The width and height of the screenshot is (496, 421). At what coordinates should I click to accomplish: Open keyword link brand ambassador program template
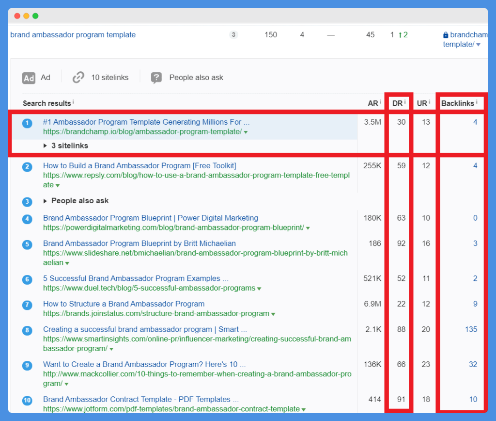coord(73,35)
